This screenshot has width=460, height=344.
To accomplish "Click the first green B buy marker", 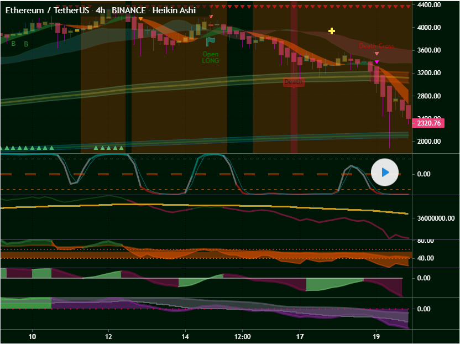I will [x=13, y=44].
